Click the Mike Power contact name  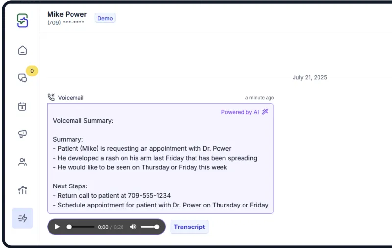pyautogui.click(x=67, y=14)
